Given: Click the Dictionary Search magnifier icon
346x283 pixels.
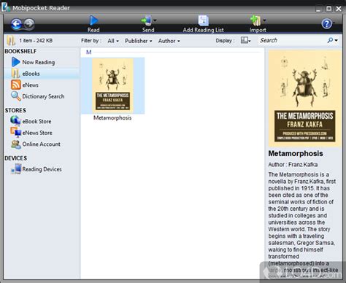Looking at the screenshot, I should point(16,96).
